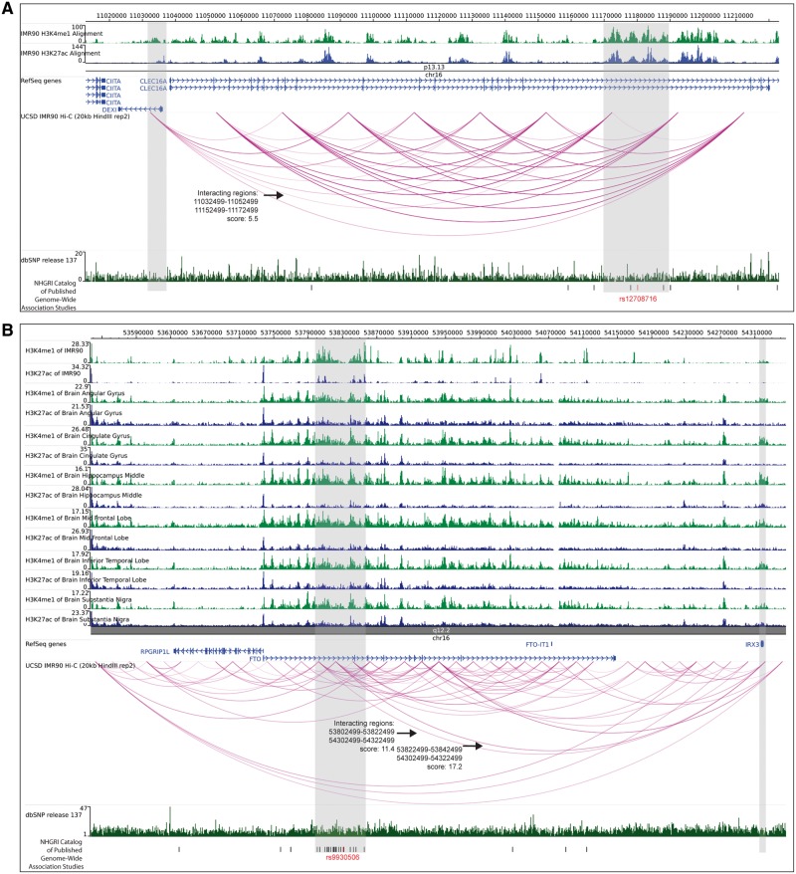Select H3K27ac of Brain Hippocampus Middle label
The width and height of the screenshot is (796, 874).
[84, 495]
